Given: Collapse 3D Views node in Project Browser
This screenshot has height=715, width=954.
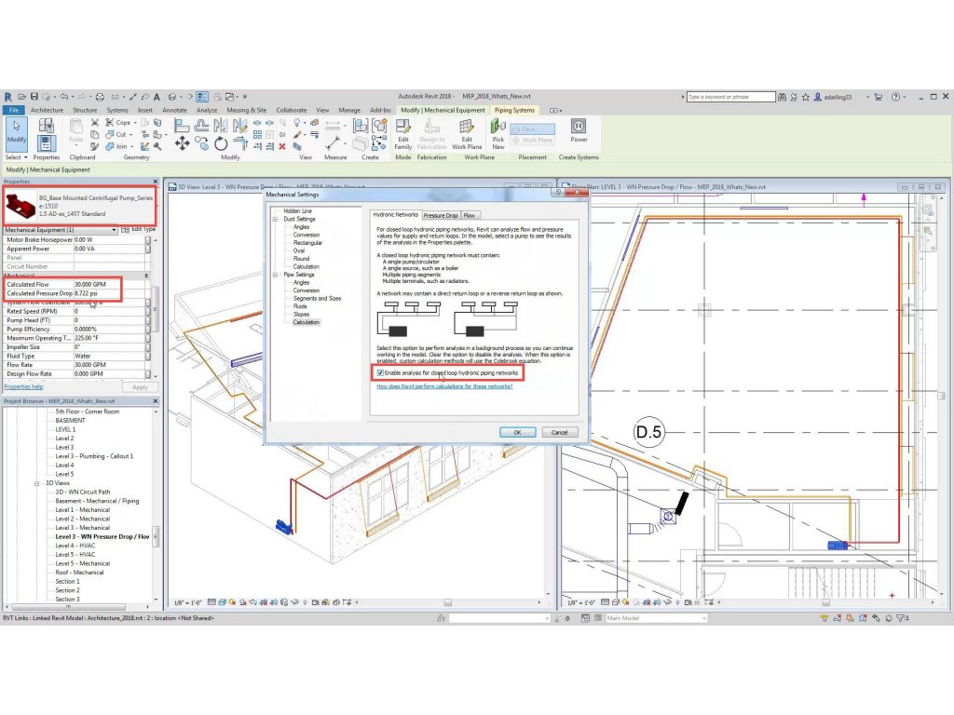Looking at the screenshot, I should click(37, 483).
